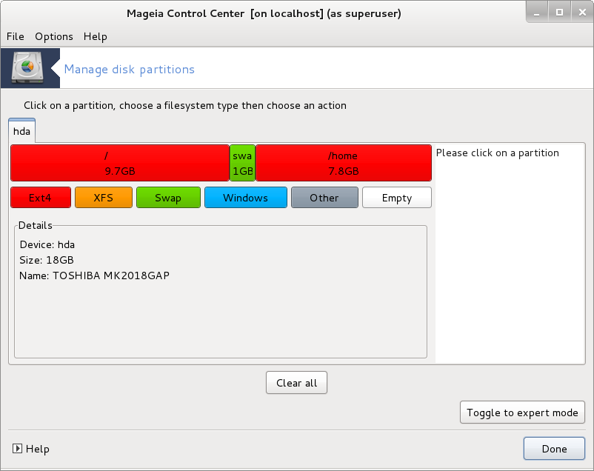Select the 1GB swap partition

(x=243, y=163)
